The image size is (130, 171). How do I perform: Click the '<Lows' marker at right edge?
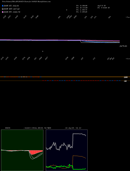[x=128, y=59]
